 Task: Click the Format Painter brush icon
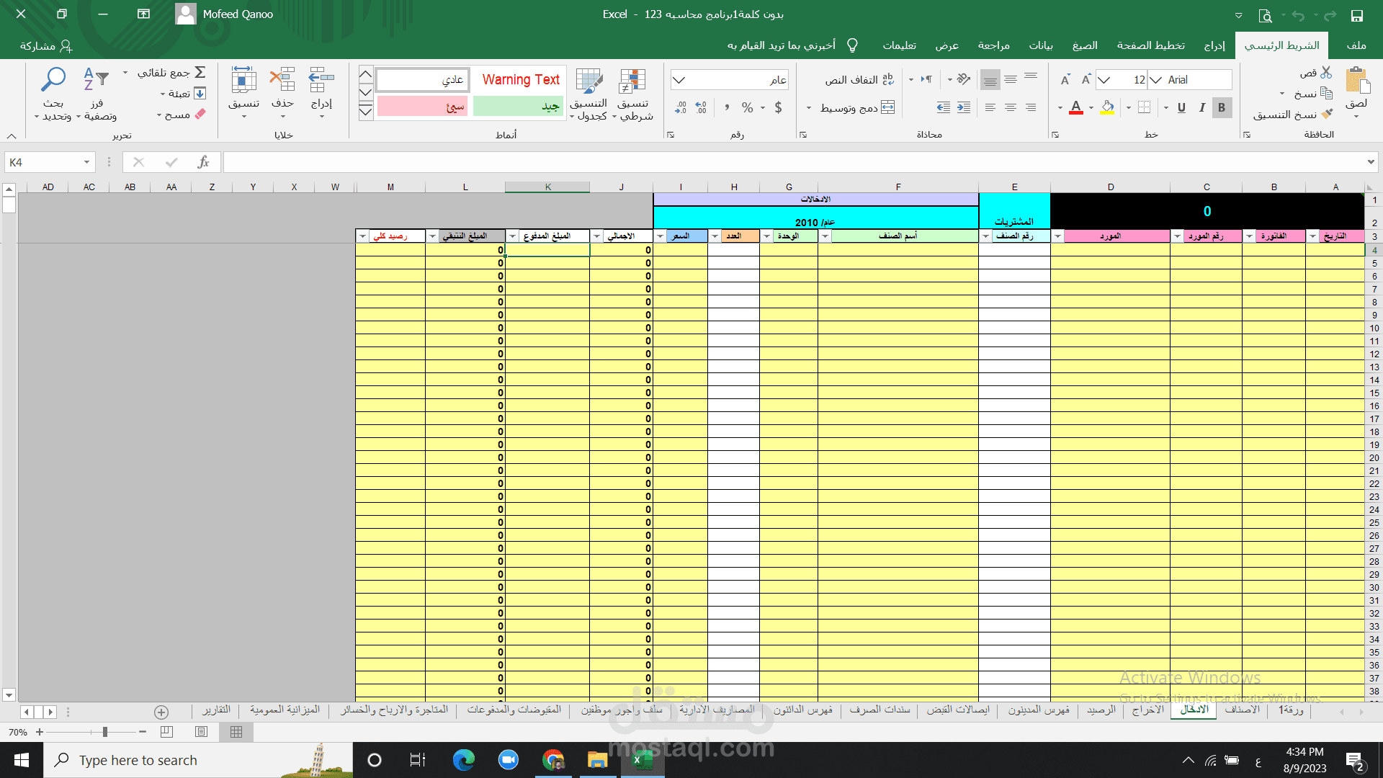[x=1327, y=115]
